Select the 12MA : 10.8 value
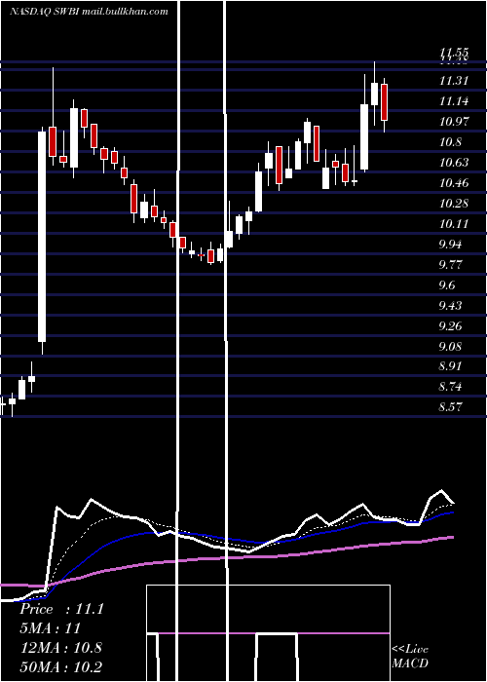 60,647
